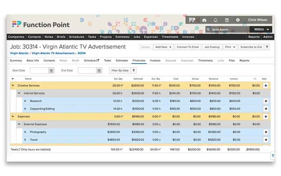Follow the Virgin Atlantic breadcrumb link
Image resolution: width=281 pixels, height=176 pixels.
19,53
